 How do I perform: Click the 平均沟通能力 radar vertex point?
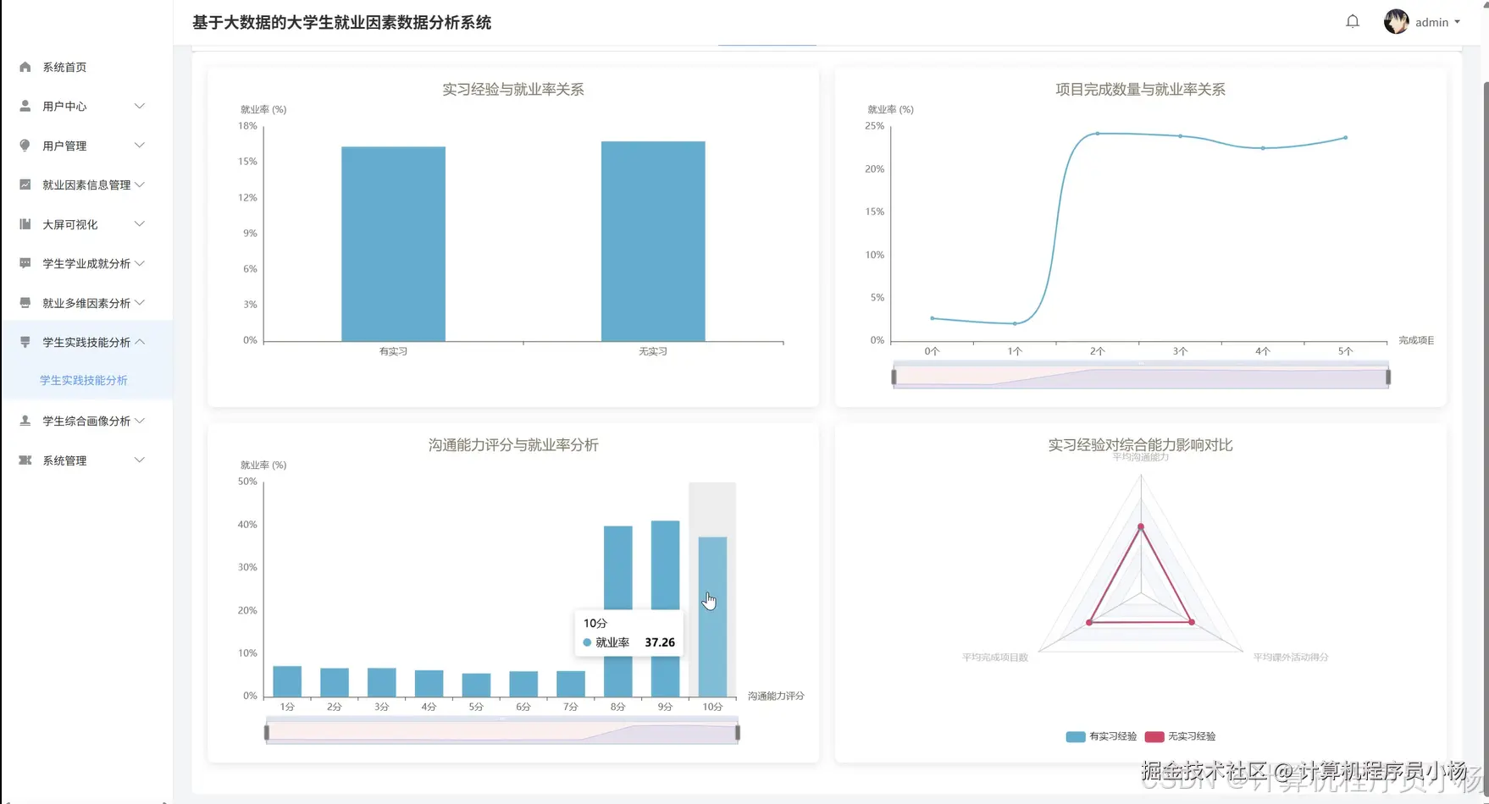pyautogui.click(x=1141, y=526)
